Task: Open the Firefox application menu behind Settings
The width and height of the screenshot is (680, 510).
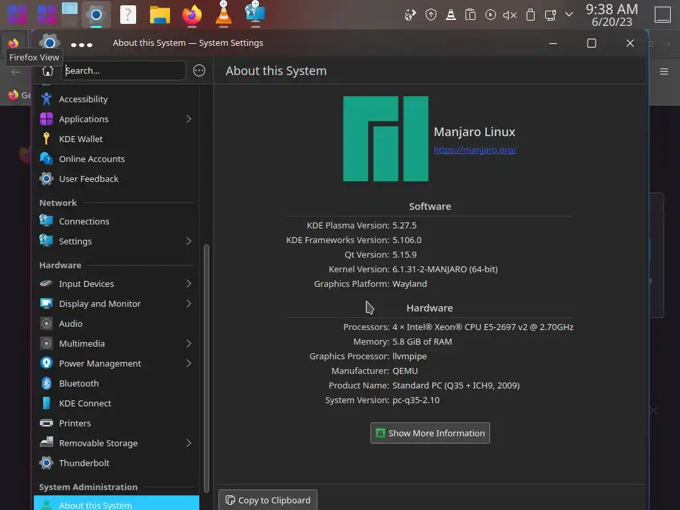Action: click(x=664, y=72)
